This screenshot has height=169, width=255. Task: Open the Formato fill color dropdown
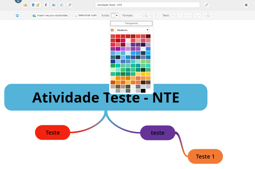tap(147, 16)
